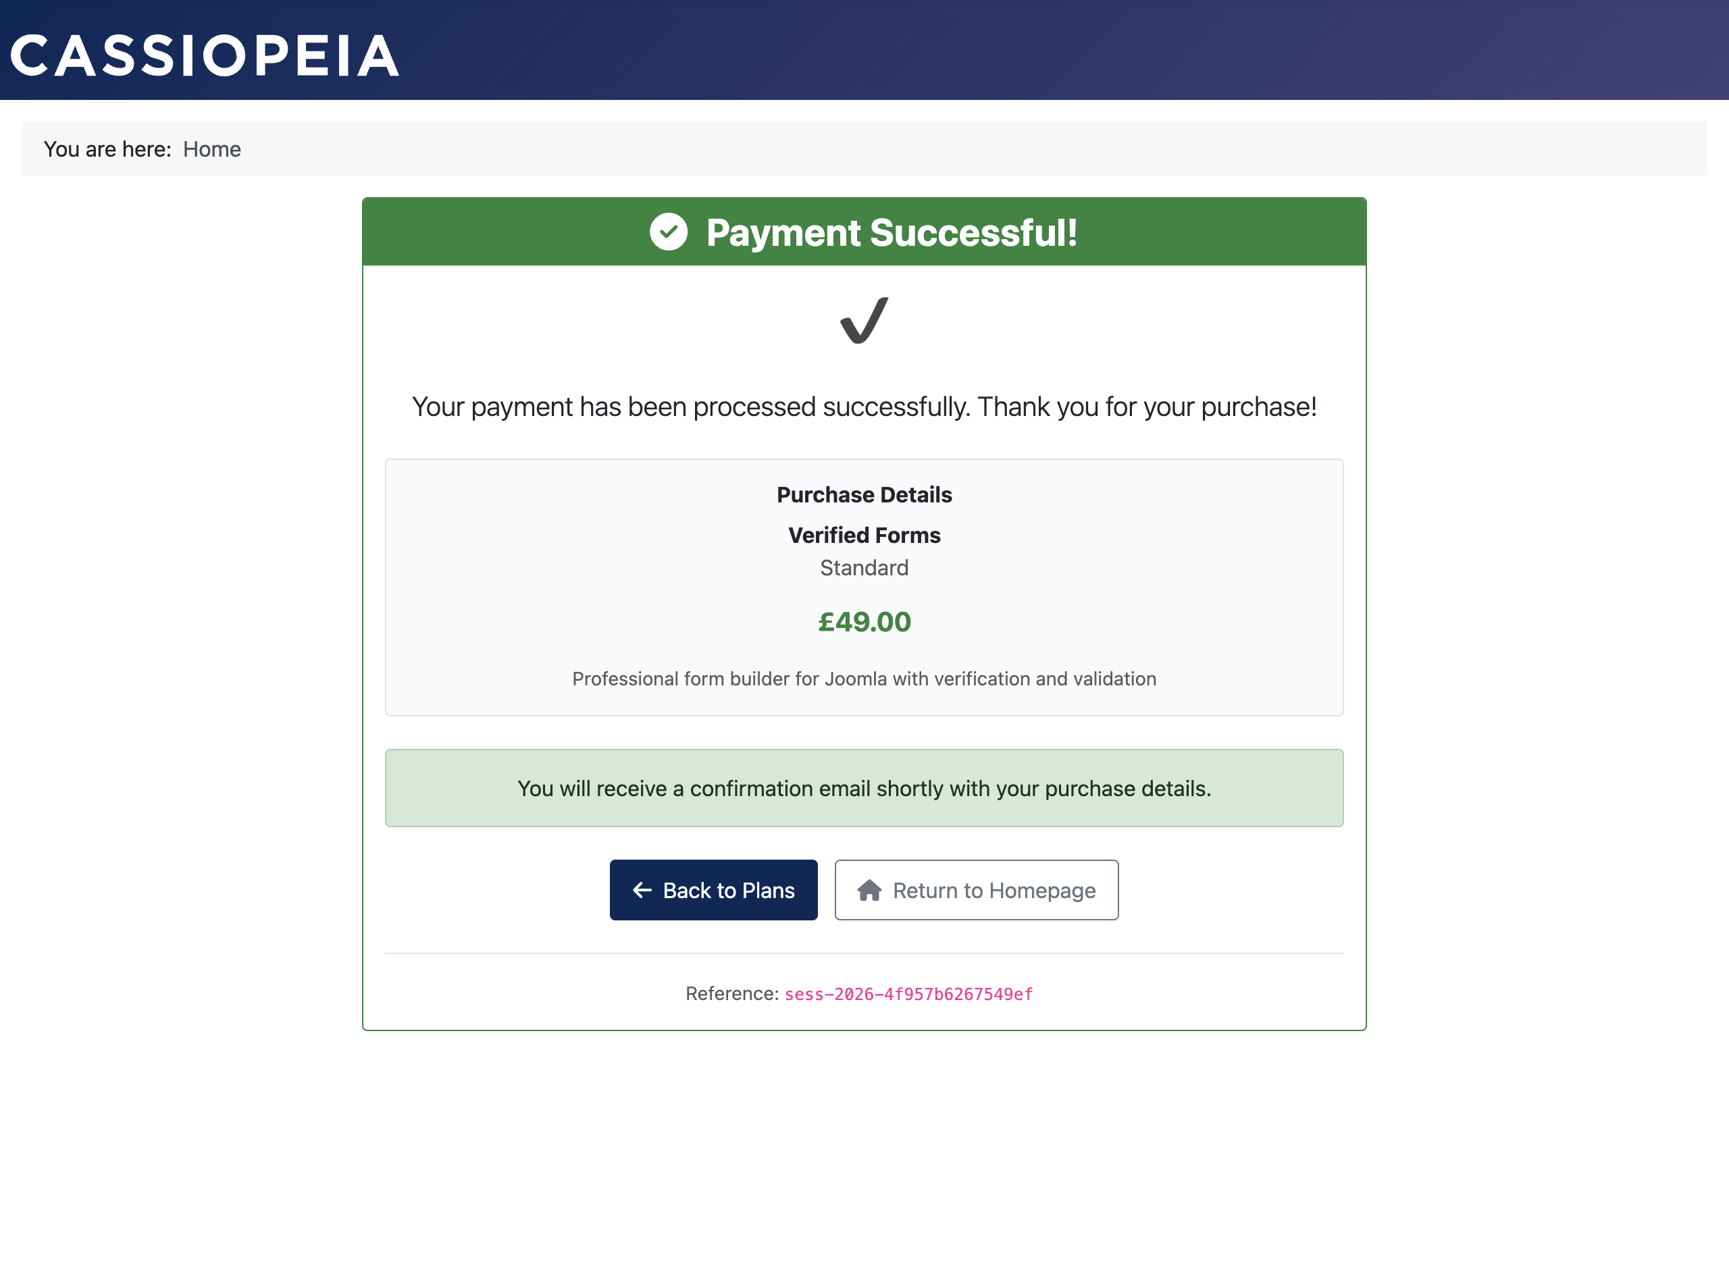
Task: Click the home icon in Return to Homepage
Action: [x=870, y=890]
